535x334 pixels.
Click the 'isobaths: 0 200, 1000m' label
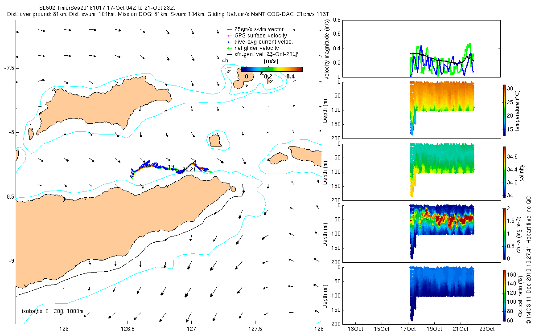[x=53, y=311]
